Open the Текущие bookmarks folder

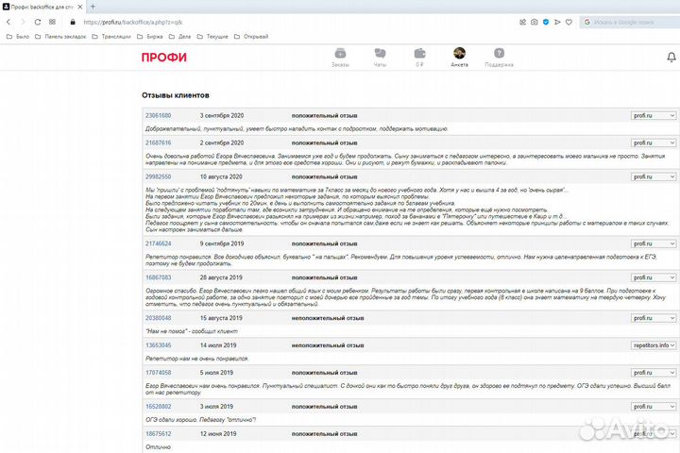coord(212,37)
